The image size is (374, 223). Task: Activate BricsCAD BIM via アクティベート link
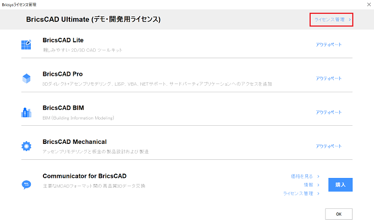(x=329, y=112)
